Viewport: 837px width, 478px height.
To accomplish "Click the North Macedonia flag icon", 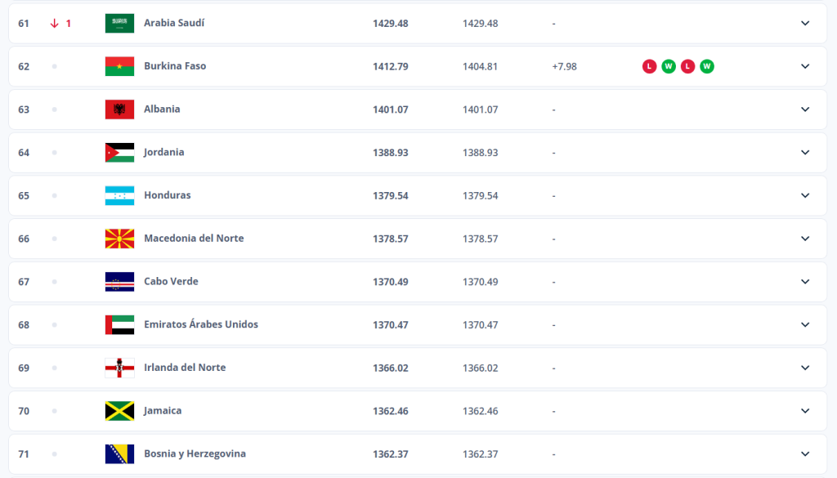I will 119,239.
